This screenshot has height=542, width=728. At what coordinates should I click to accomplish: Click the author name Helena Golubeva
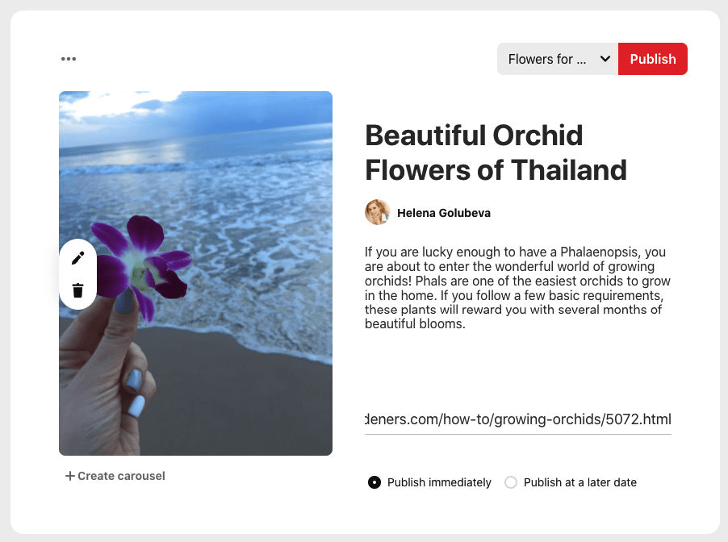coord(446,212)
